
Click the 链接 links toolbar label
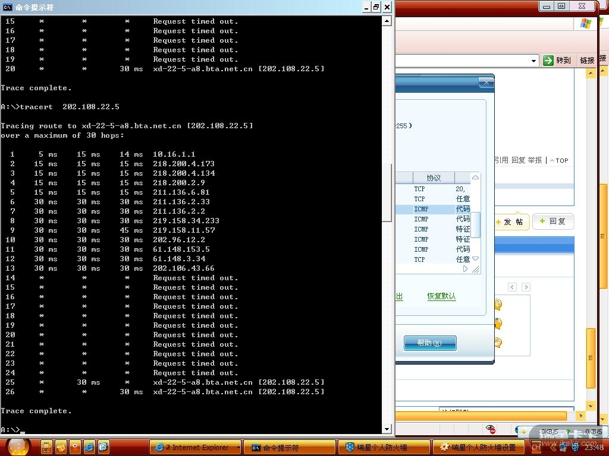click(x=587, y=60)
